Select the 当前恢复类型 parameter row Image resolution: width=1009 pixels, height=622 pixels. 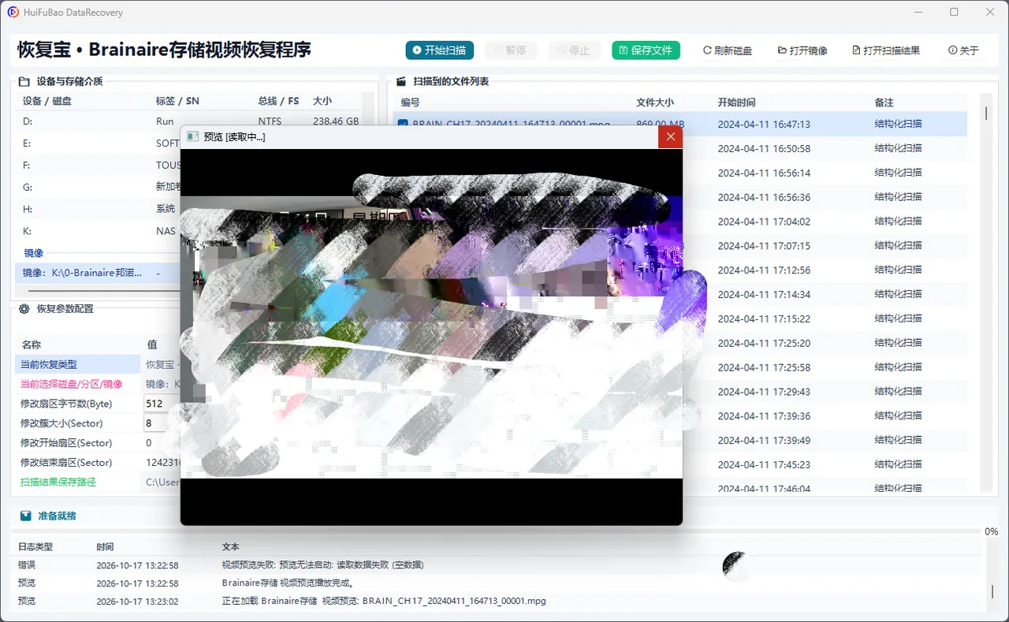point(98,364)
